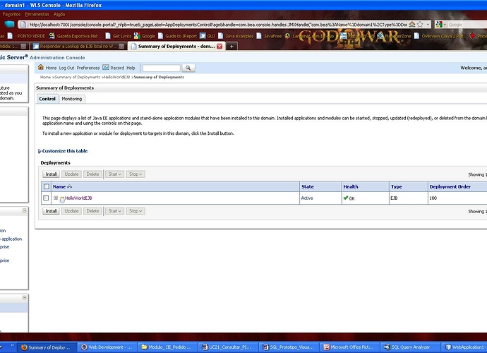The height and width of the screenshot is (353, 487).
Task: Click the Gazeta Esportiva.Net bookmark icon
Action: click(52, 36)
